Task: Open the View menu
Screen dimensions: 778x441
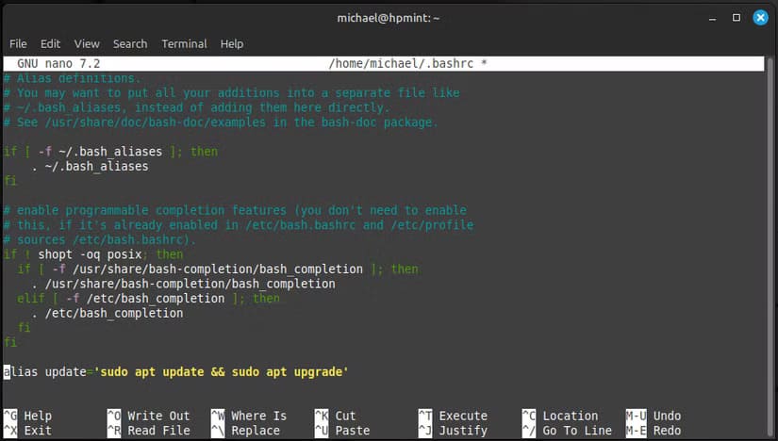Action: coord(87,43)
